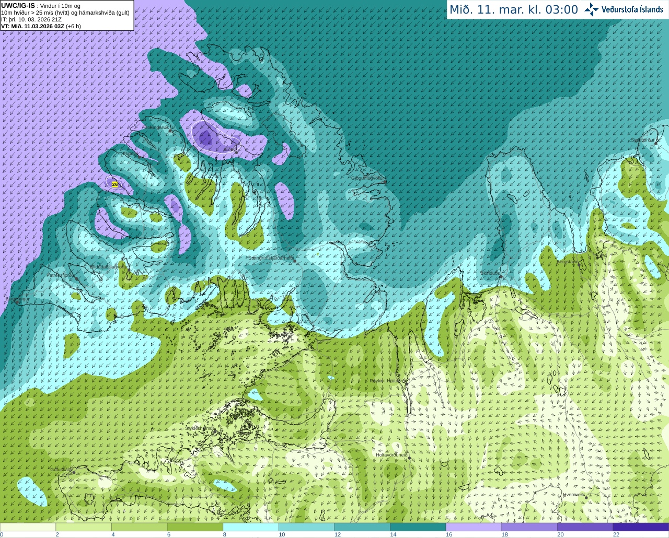Select the 4–6 m/s legend swatch
This screenshot has height=538, width=669.
(x=139, y=527)
